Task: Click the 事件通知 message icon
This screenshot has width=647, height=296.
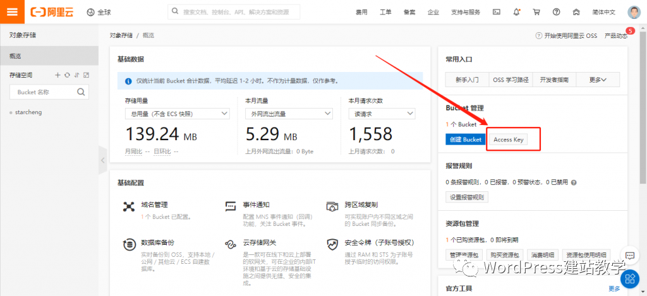Action: point(230,206)
